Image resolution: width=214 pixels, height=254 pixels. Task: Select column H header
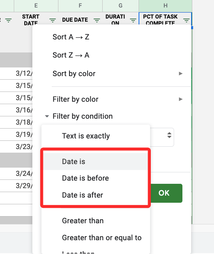pos(165,6)
